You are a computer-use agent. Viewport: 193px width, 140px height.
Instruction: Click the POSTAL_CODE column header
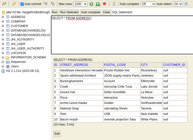click(115, 65)
